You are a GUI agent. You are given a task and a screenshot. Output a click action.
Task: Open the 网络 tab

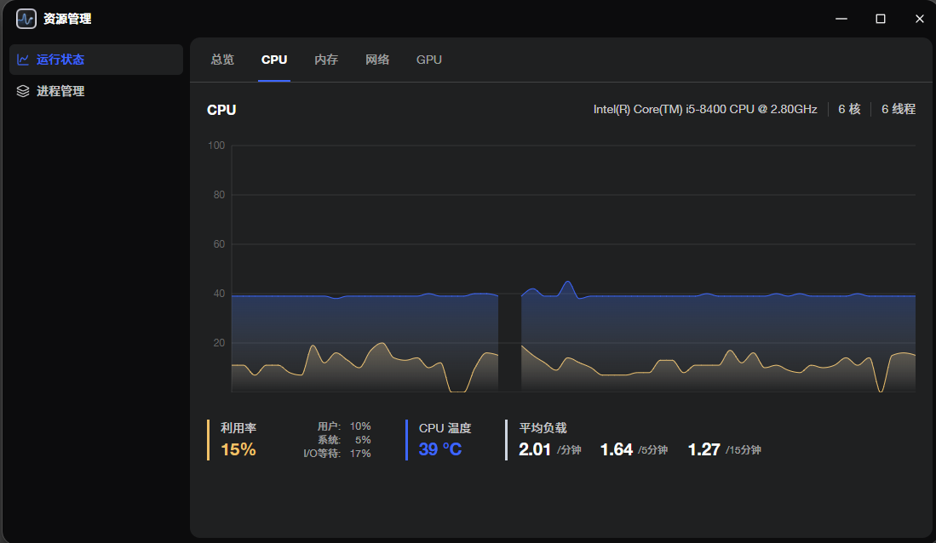(x=377, y=60)
